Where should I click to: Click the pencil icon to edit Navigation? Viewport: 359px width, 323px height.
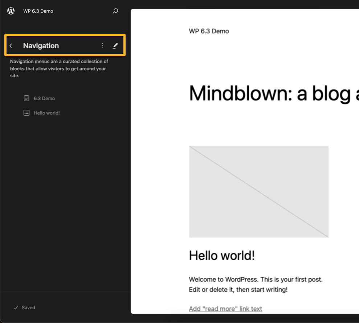coord(115,45)
